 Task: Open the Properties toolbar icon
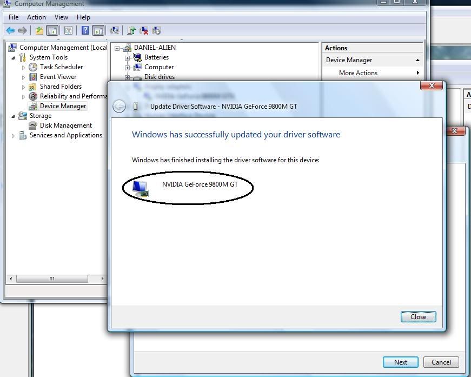pos(68,30)
